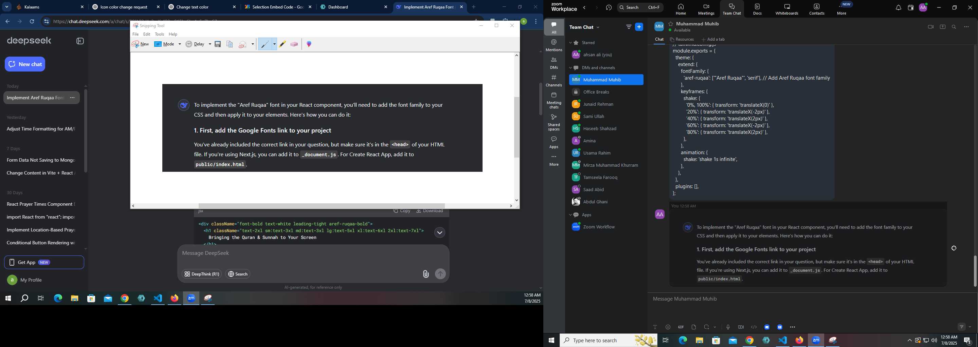
Task: Open the screenshot options dropdown arrow in Zoom
Action: tap(715, 327)
